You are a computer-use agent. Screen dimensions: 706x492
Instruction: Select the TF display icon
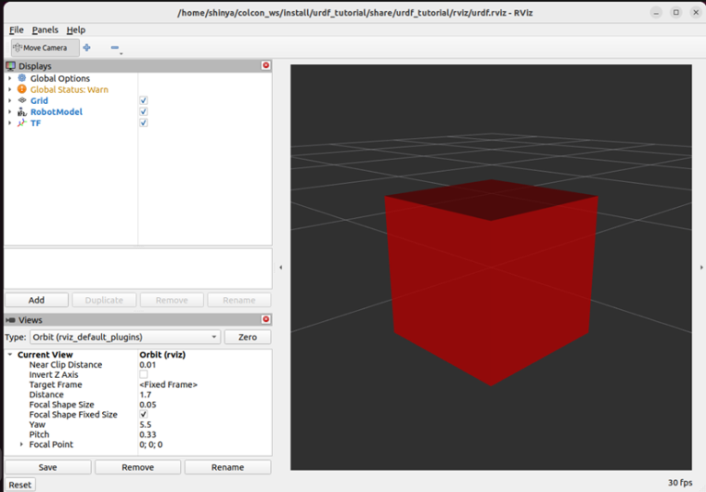pyautogui.click(x=22, y=123)
